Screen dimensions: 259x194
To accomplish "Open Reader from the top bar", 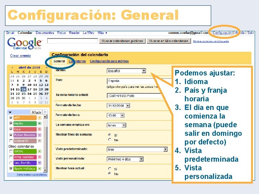I will pyautogui.click(x=74, y=33).
